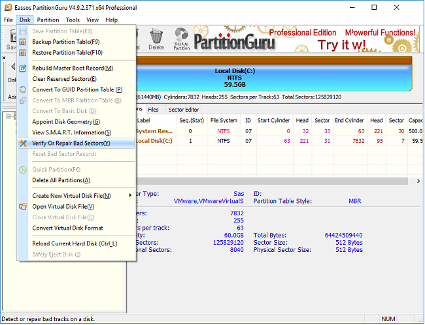Click the Convert To GUID Partition Table icon
Viewport: 425px width, 325px height.
23,89
